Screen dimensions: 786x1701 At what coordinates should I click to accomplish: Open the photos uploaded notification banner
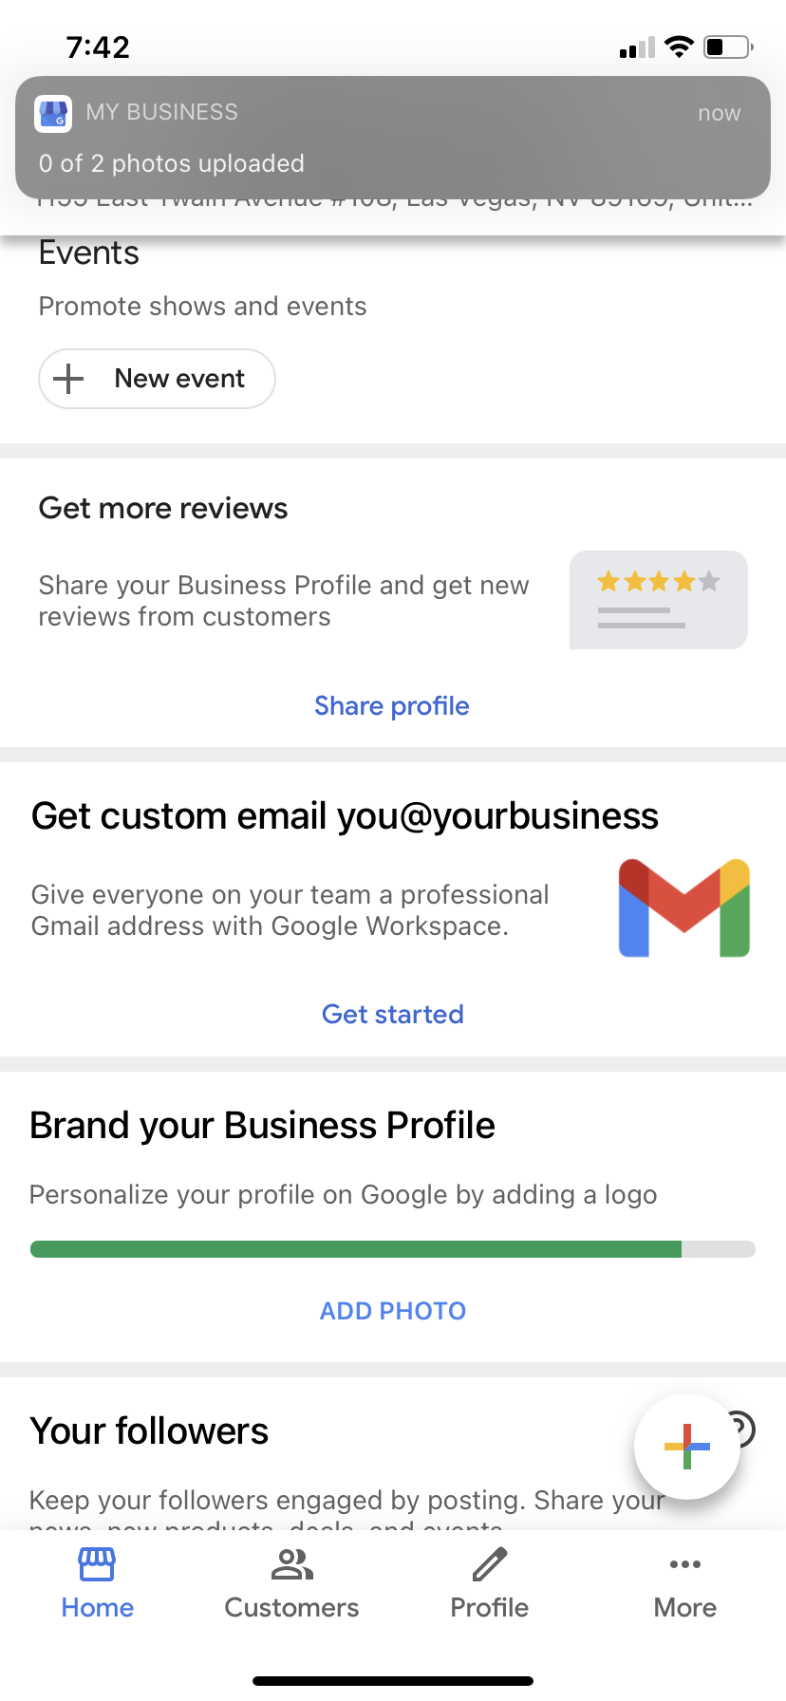(393, 137)
